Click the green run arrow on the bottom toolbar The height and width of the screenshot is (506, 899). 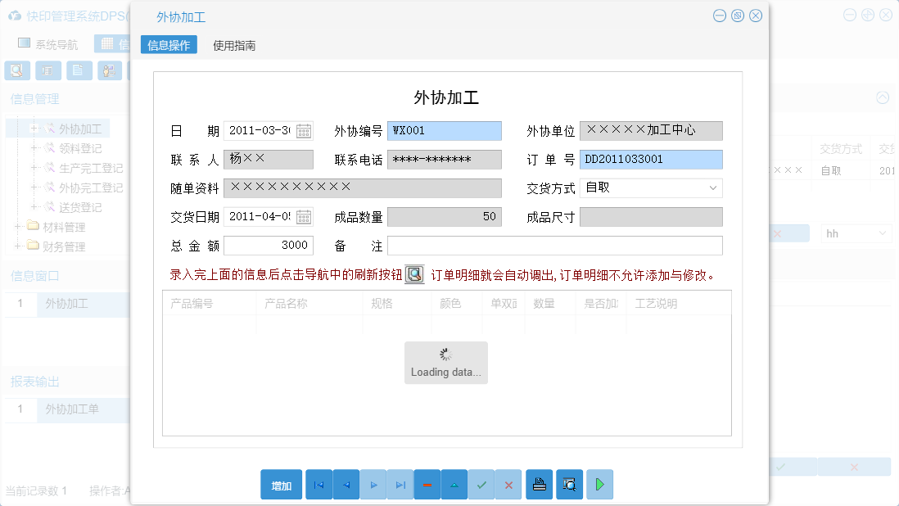pyautogui.click(x=599, y=484)
